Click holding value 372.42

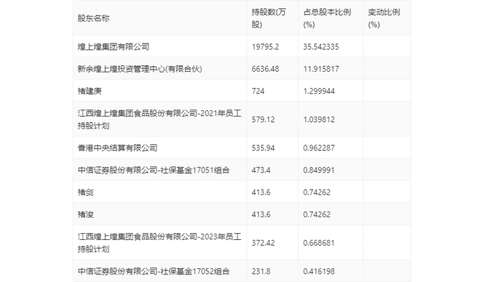click(x=263, y=243)
